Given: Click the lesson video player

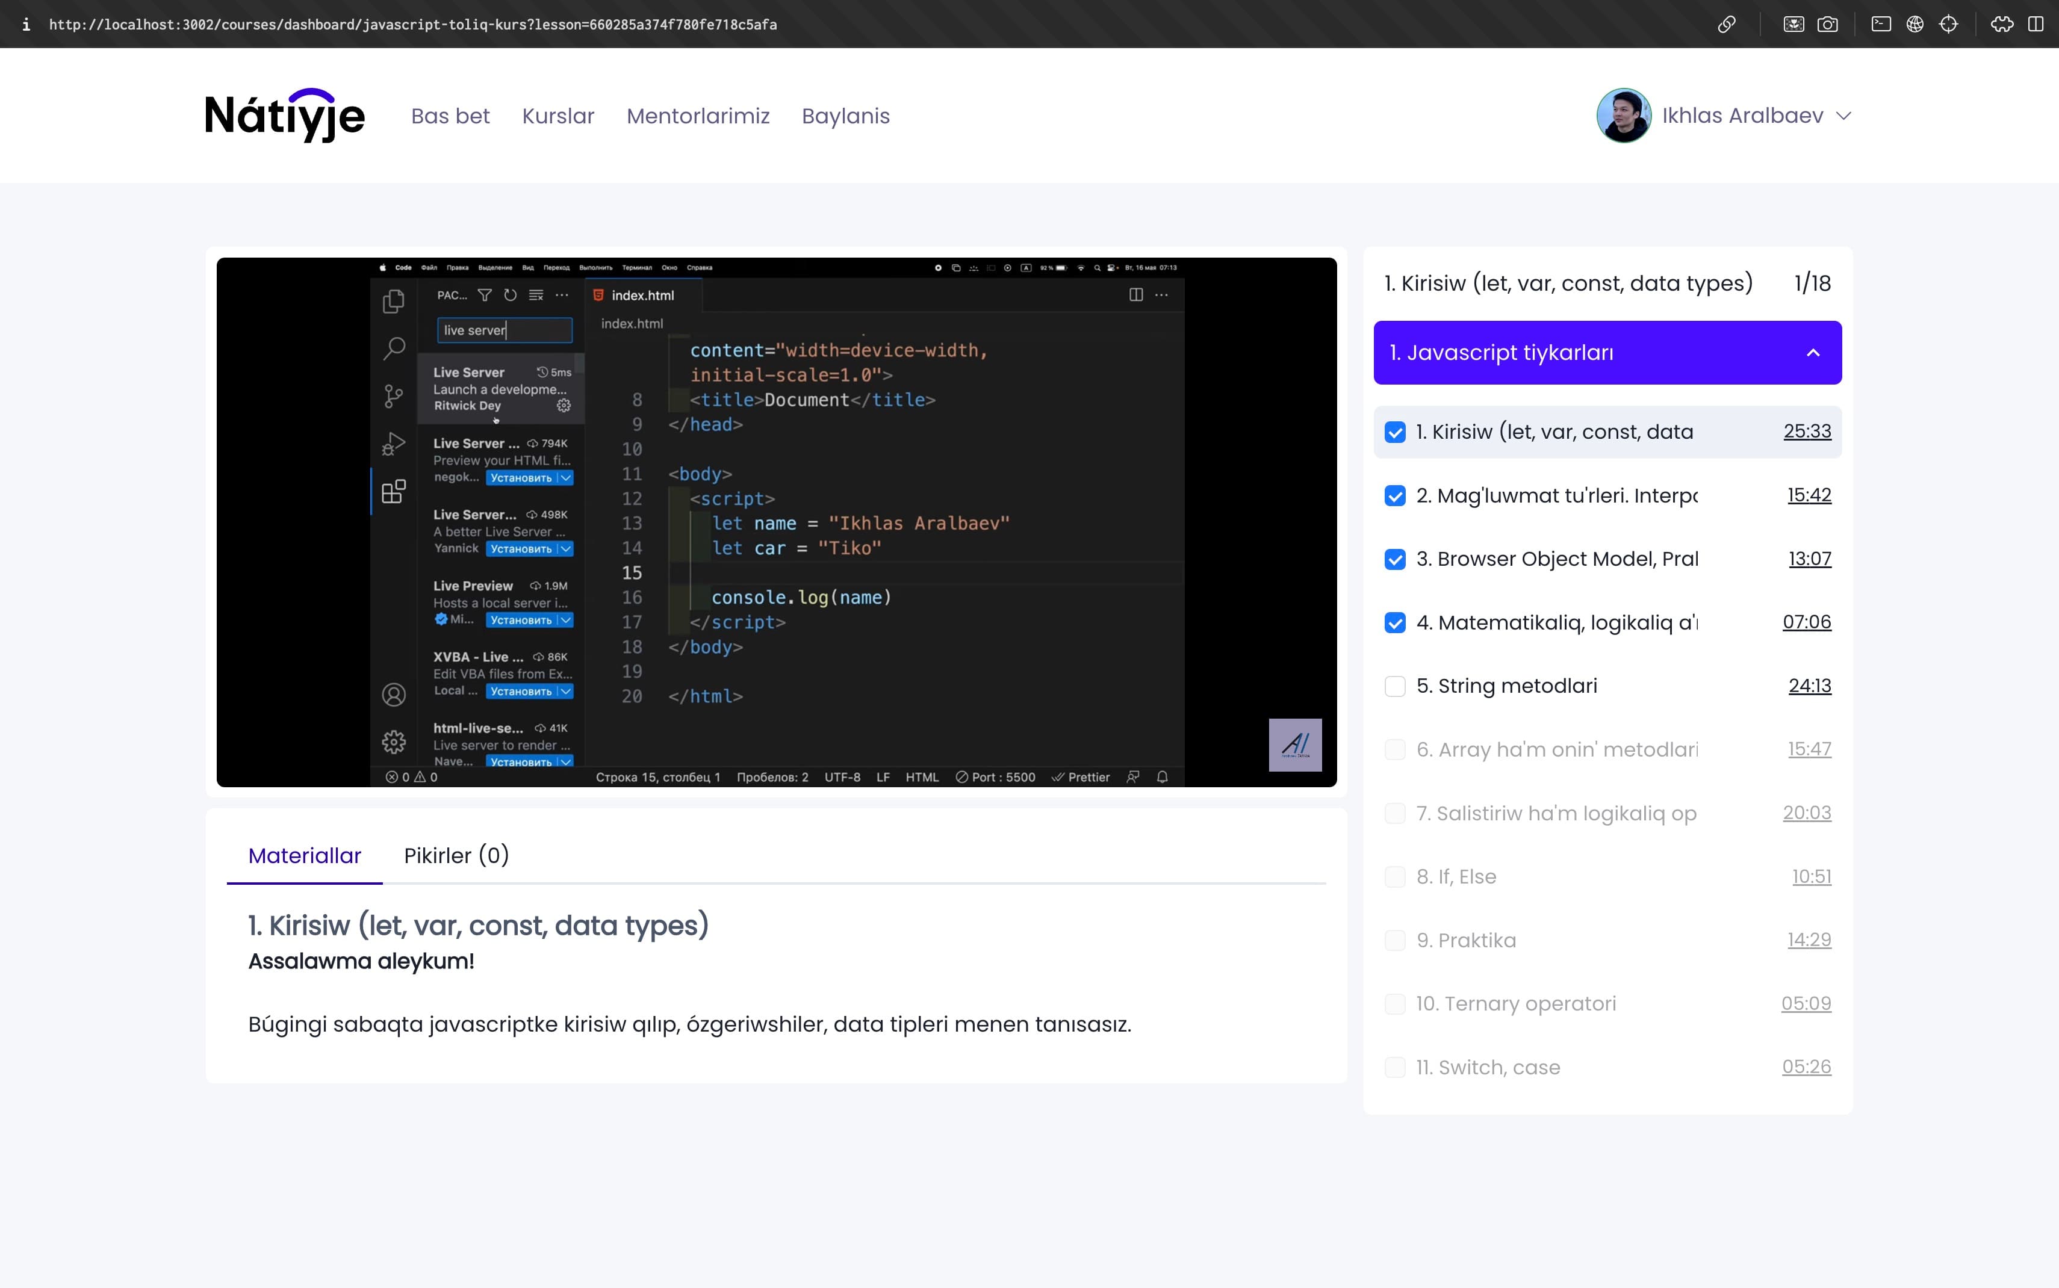Looking at the screenshot, I should (776, 521).
